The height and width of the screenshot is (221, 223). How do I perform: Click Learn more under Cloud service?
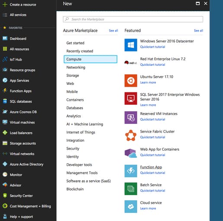(148, 208)
